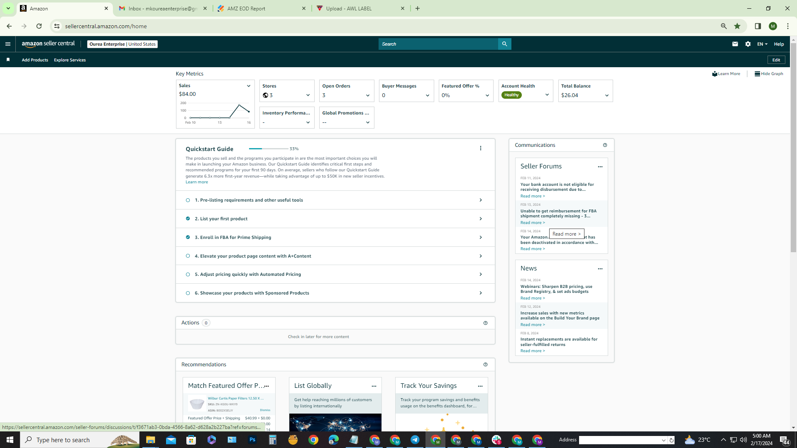Open the mail messages icon
Image resolution: width=797 pixels, height=448 pixels.
[x=735, y=44]
